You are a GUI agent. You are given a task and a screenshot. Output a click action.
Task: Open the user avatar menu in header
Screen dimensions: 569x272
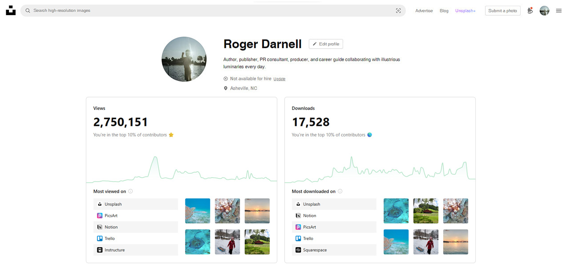[545, 11]
